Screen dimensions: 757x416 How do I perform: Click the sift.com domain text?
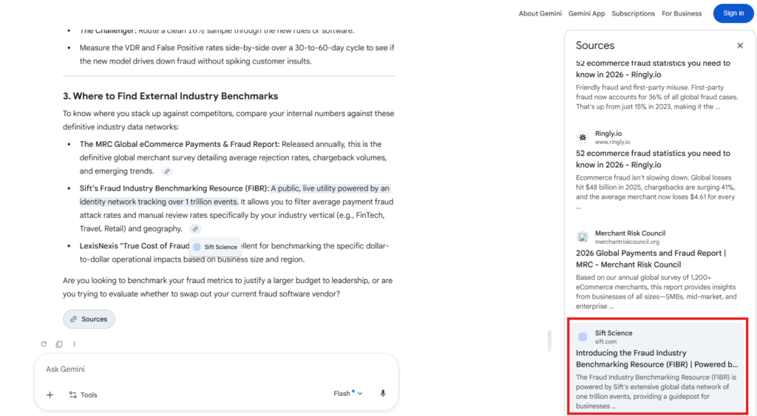point(605,341)
